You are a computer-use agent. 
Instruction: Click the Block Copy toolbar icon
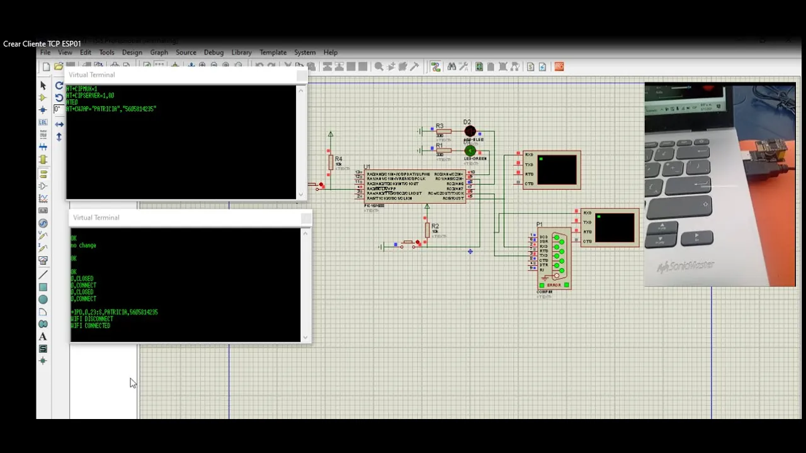click(327, 67)
